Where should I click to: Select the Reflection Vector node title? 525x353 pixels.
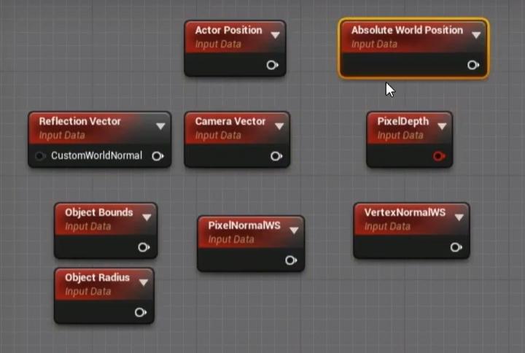point(79,121)
